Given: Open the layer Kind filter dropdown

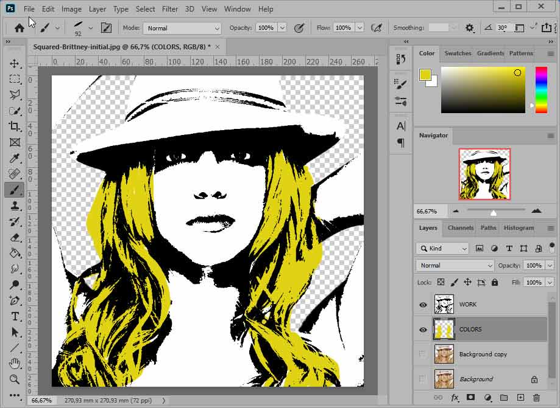Looking at the screenshot, I should pos(442,248).
